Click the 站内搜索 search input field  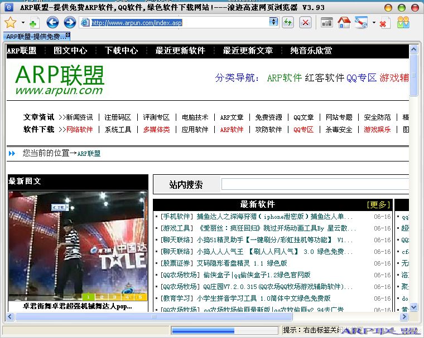click(x=315, y=184)
